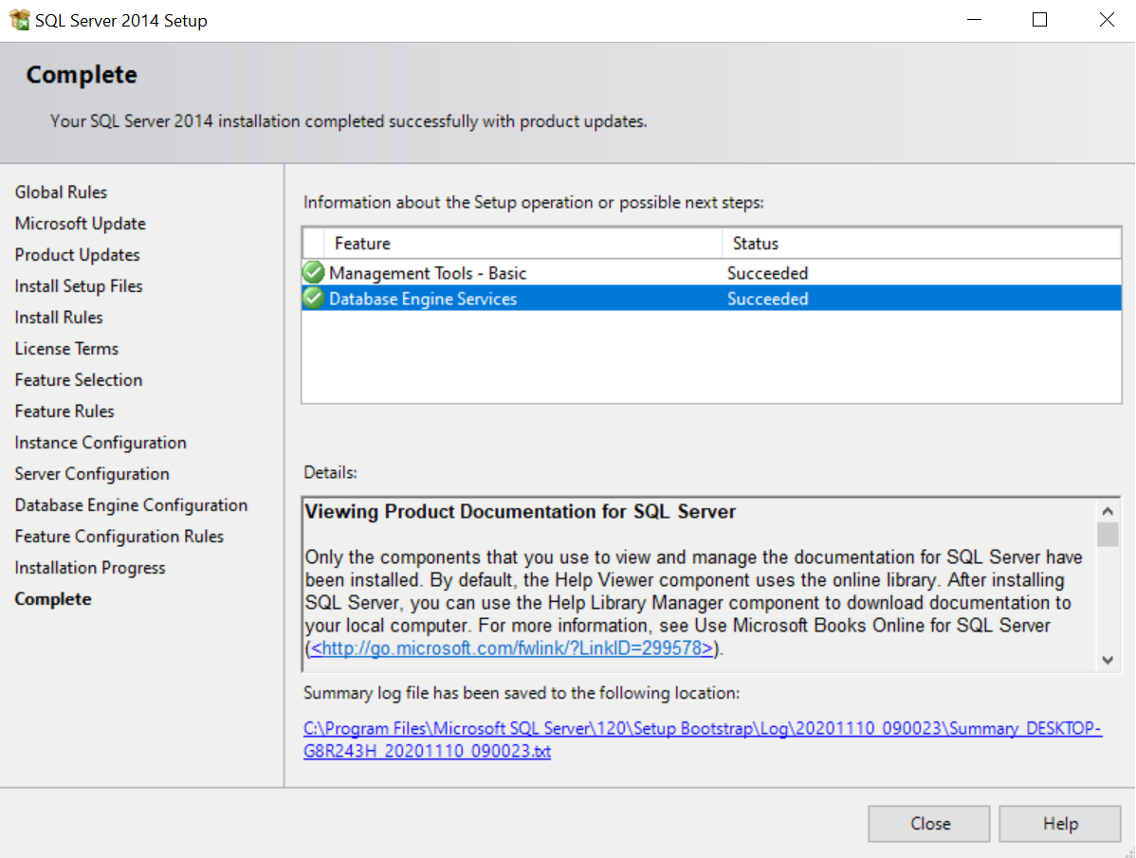Click green checkmark beside Management Tools - Basic
The image size is (1136, 858).
click(x=314, y=272)
